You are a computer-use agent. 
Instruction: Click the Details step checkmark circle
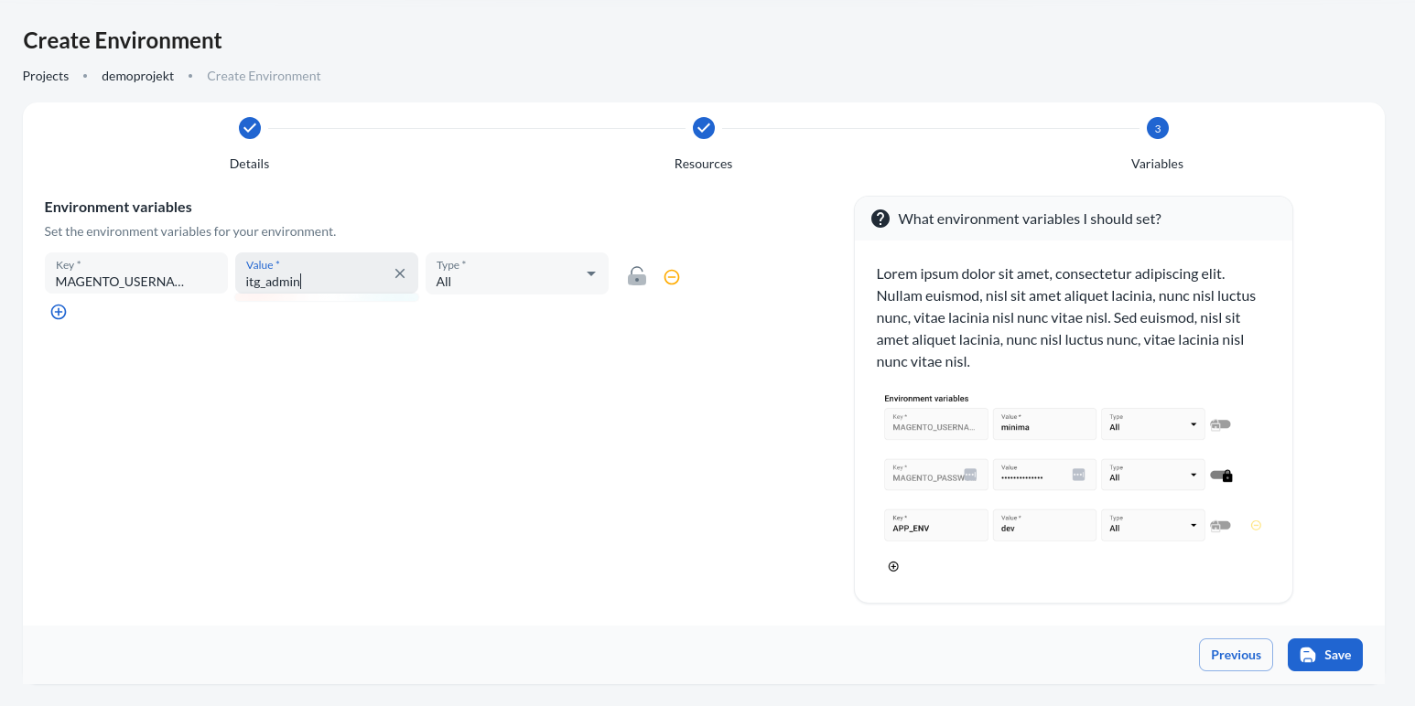pyautogui.click(x=250, y=128)
